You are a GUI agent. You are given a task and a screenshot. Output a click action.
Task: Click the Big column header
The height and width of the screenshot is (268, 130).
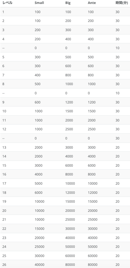coord(68,3)
